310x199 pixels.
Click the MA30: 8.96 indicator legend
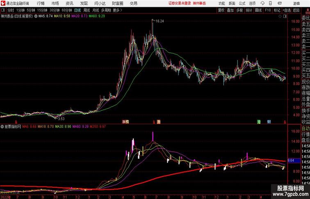click(x=63, y=127)
